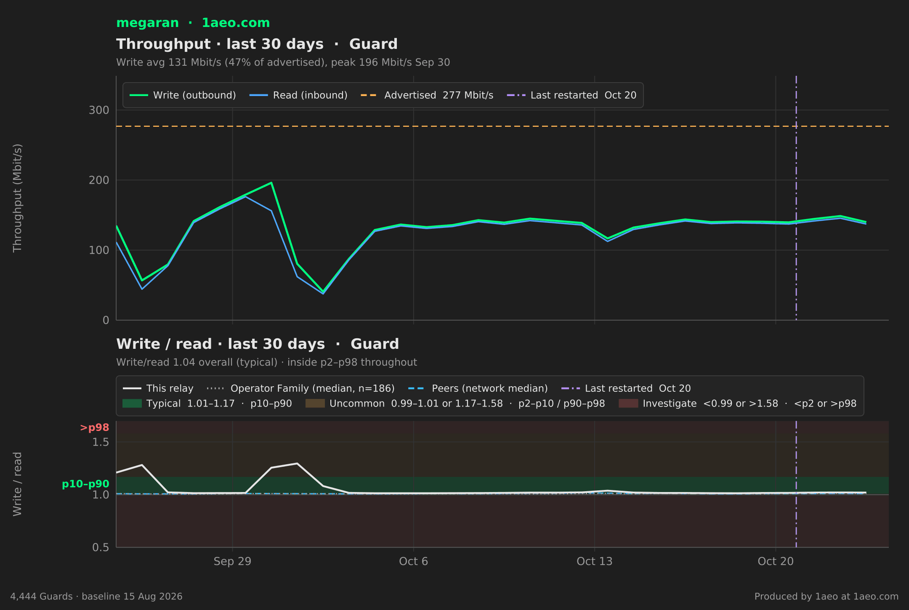This screenshot has width=909, height=610.
Task: Select the Advertised 277 Mbit/s legend entry
Action: (427, 95)
